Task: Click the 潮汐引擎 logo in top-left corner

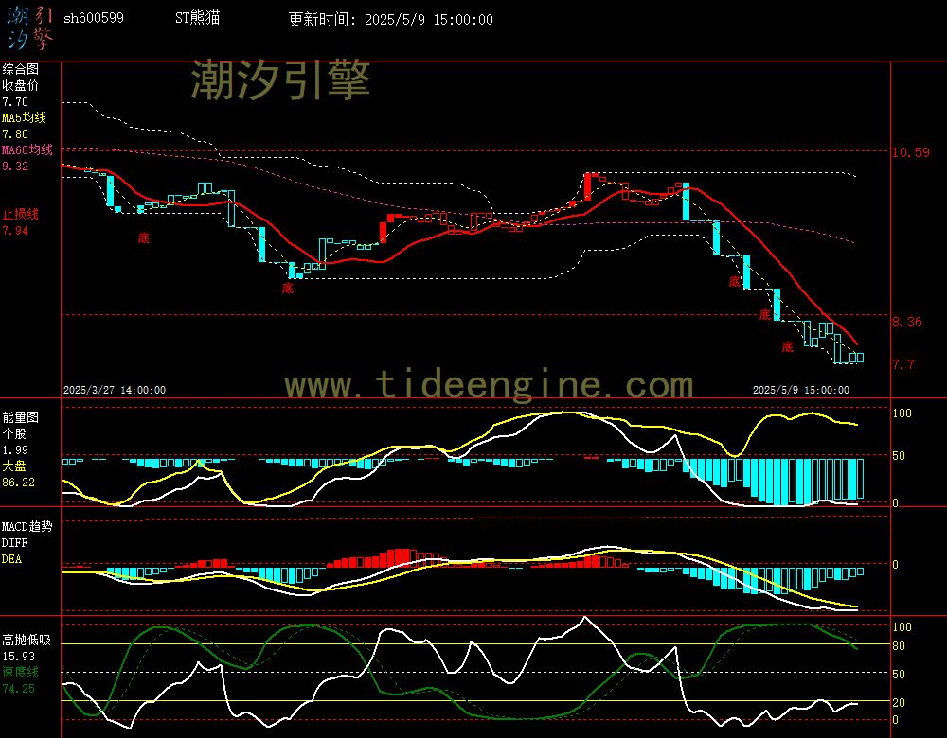Action: click(29, 27)
